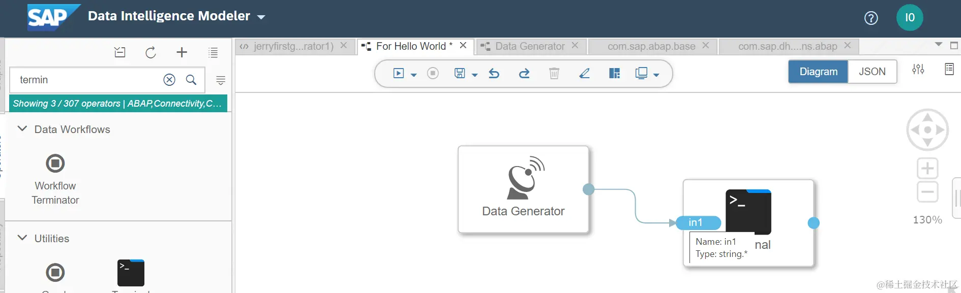Click the collapse tree icon in operators panel
Viewport: 961px width, 293px height.
[x=120, y=52]
